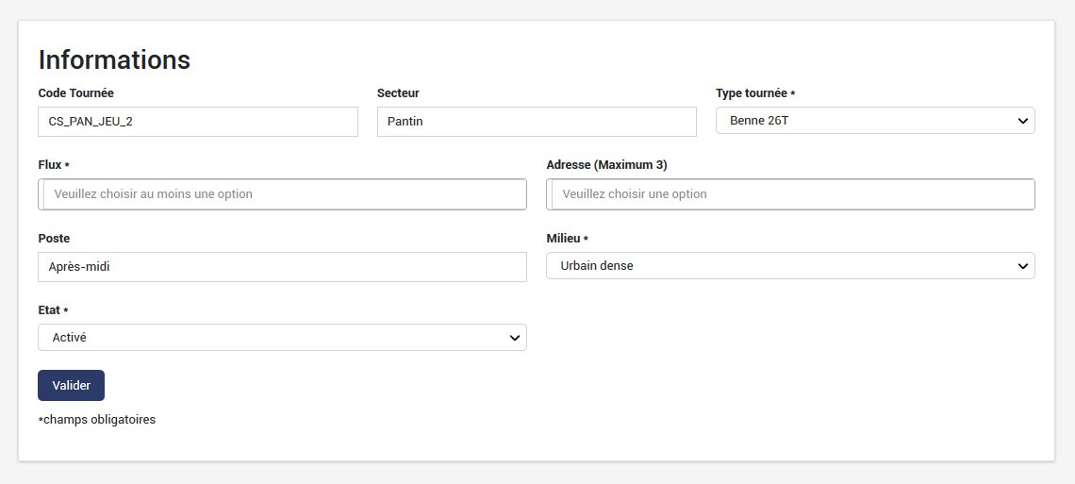Click the Flux field label

(51, 165)
